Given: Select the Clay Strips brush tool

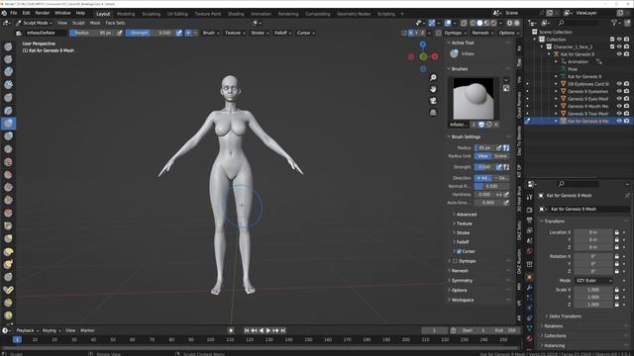Looking at the screenshot, I should (8, 85).
